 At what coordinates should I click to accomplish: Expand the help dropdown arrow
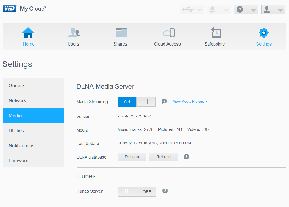[x=253, y=10]
